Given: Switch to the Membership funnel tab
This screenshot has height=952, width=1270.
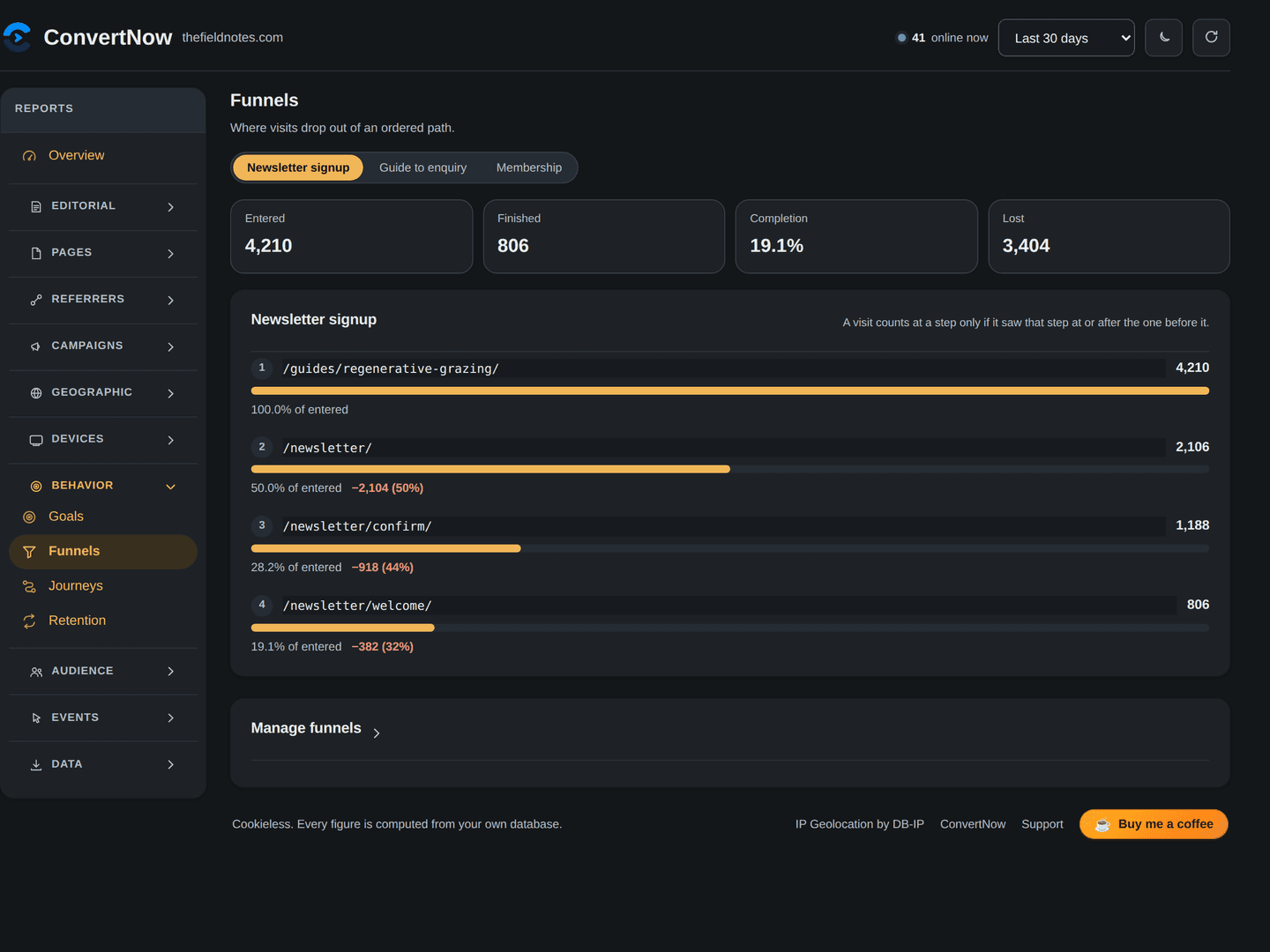Looking at the screenshot, I should [529, 167].
